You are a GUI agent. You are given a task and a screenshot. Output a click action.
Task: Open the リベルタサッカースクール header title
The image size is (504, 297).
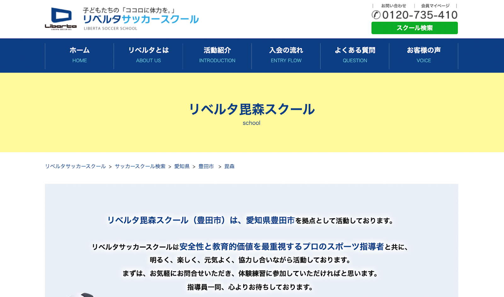tap(141, 20)
